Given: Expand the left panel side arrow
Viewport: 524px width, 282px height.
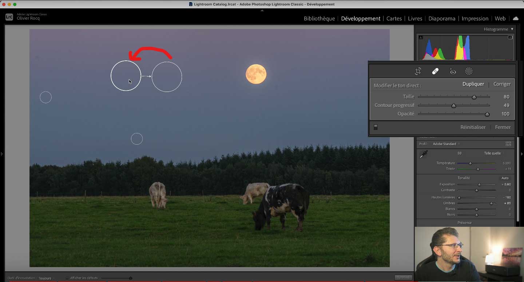Looking at the screenshot, I should click(x=2, y=154).
